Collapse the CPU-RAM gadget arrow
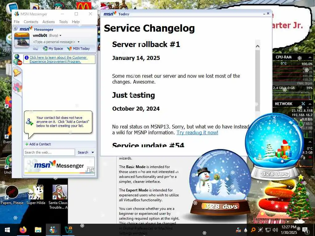 [310, 57]
